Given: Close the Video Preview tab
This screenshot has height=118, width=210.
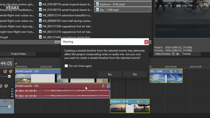Looking at the screenshot, I should [178, 54].
